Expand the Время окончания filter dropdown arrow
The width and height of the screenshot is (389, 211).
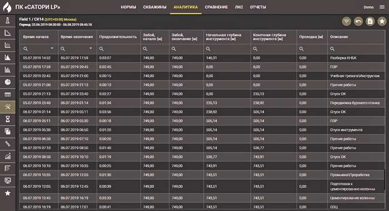coord(91,48)
